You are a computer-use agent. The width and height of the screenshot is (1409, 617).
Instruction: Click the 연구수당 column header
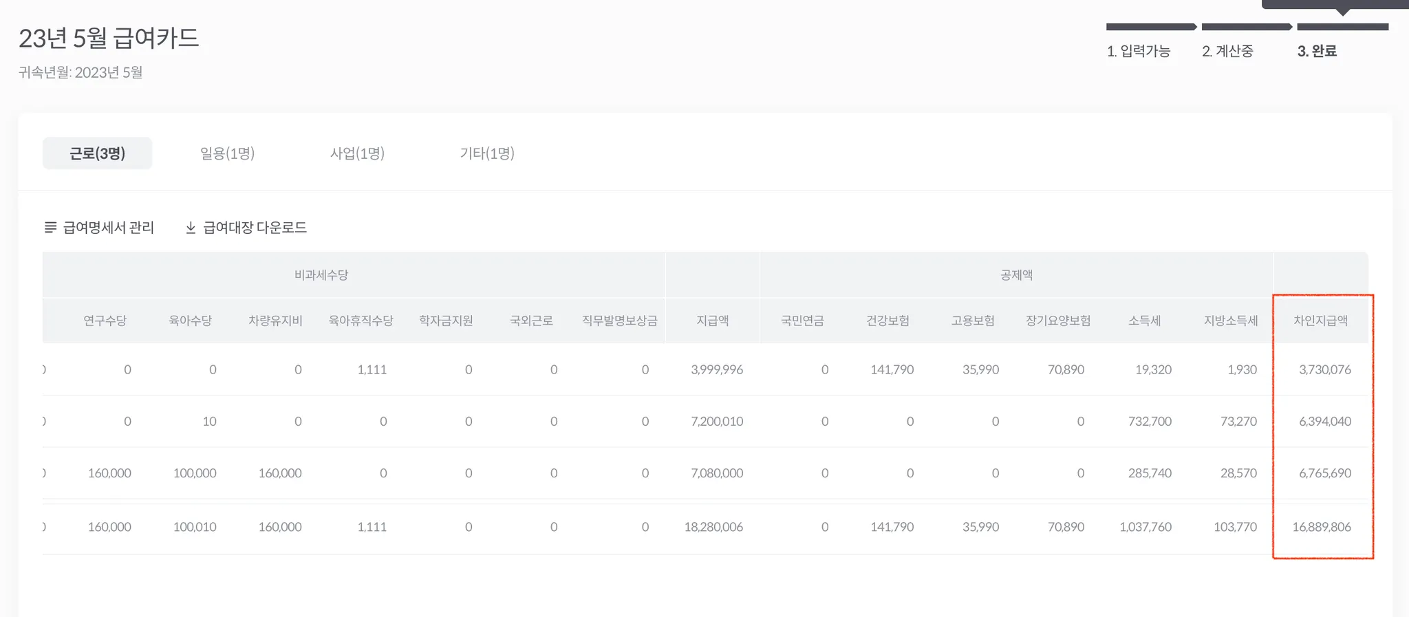tap(105, 321)
